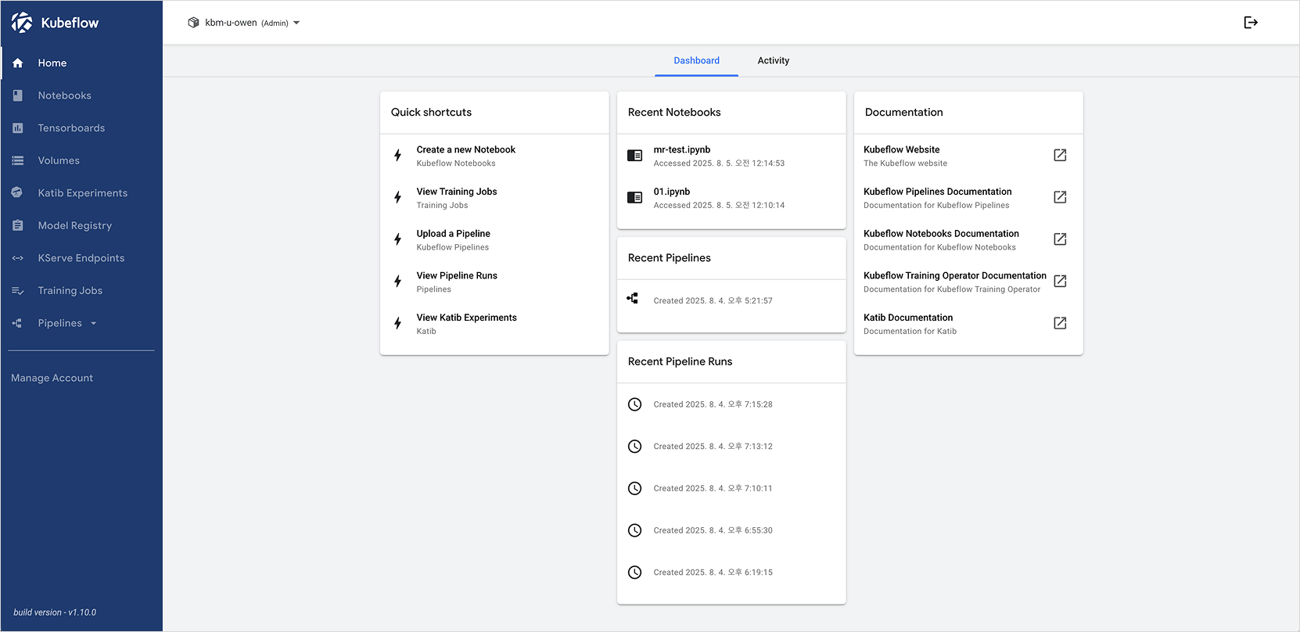The image size is (1300, 632).
Task: Click lightning icon for Create a new Notebook
Action: (398, 155)
